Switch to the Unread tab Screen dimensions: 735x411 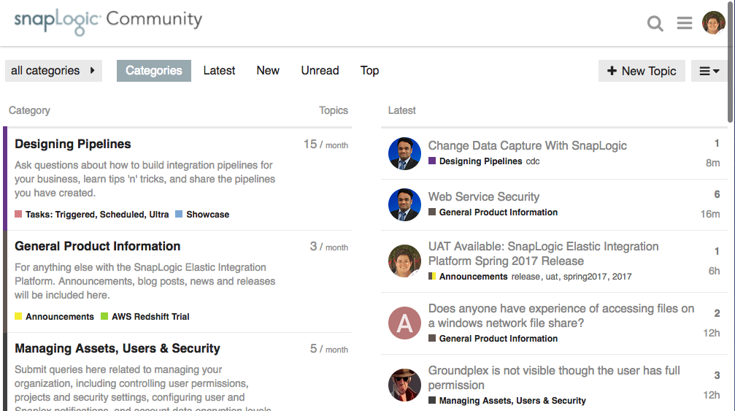tap(320, 71)
